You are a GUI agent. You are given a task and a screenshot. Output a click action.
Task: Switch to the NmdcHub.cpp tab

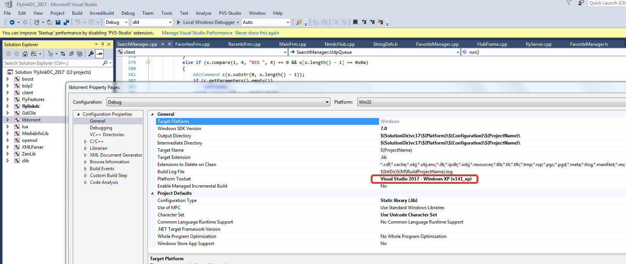[x=340, y=44]
